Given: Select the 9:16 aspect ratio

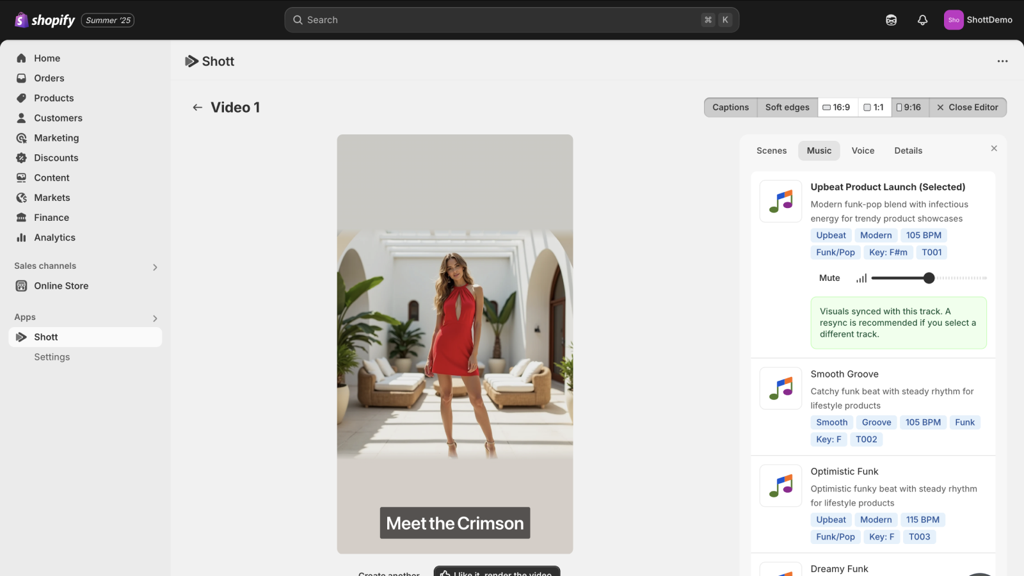Looking at the screenshot, I should [x=909, y=108].
